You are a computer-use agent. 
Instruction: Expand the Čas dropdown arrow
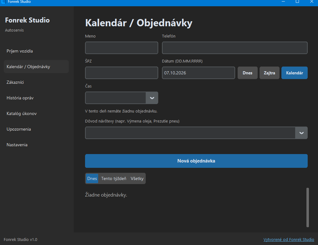pyautogui.click(x=152, y=98)
